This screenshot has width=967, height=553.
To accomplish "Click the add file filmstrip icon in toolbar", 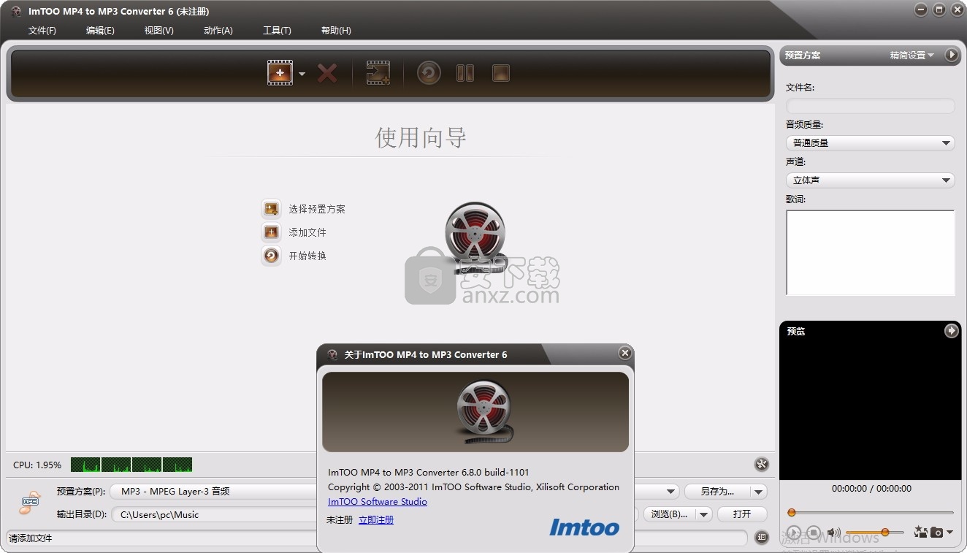I will [x=280, y=73].
